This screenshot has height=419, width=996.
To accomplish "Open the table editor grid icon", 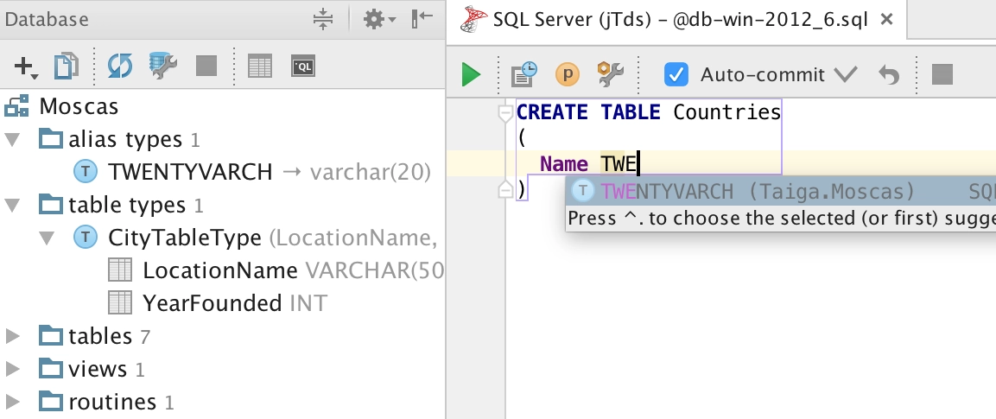I will (x=260, y=66).
